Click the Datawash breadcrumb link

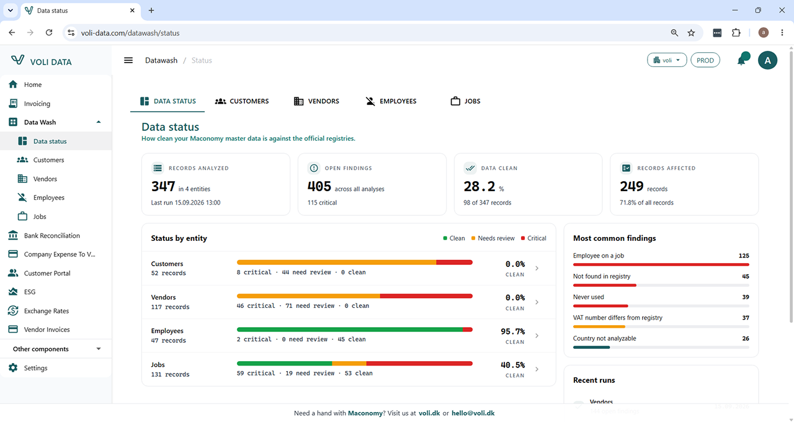(161, 60)
